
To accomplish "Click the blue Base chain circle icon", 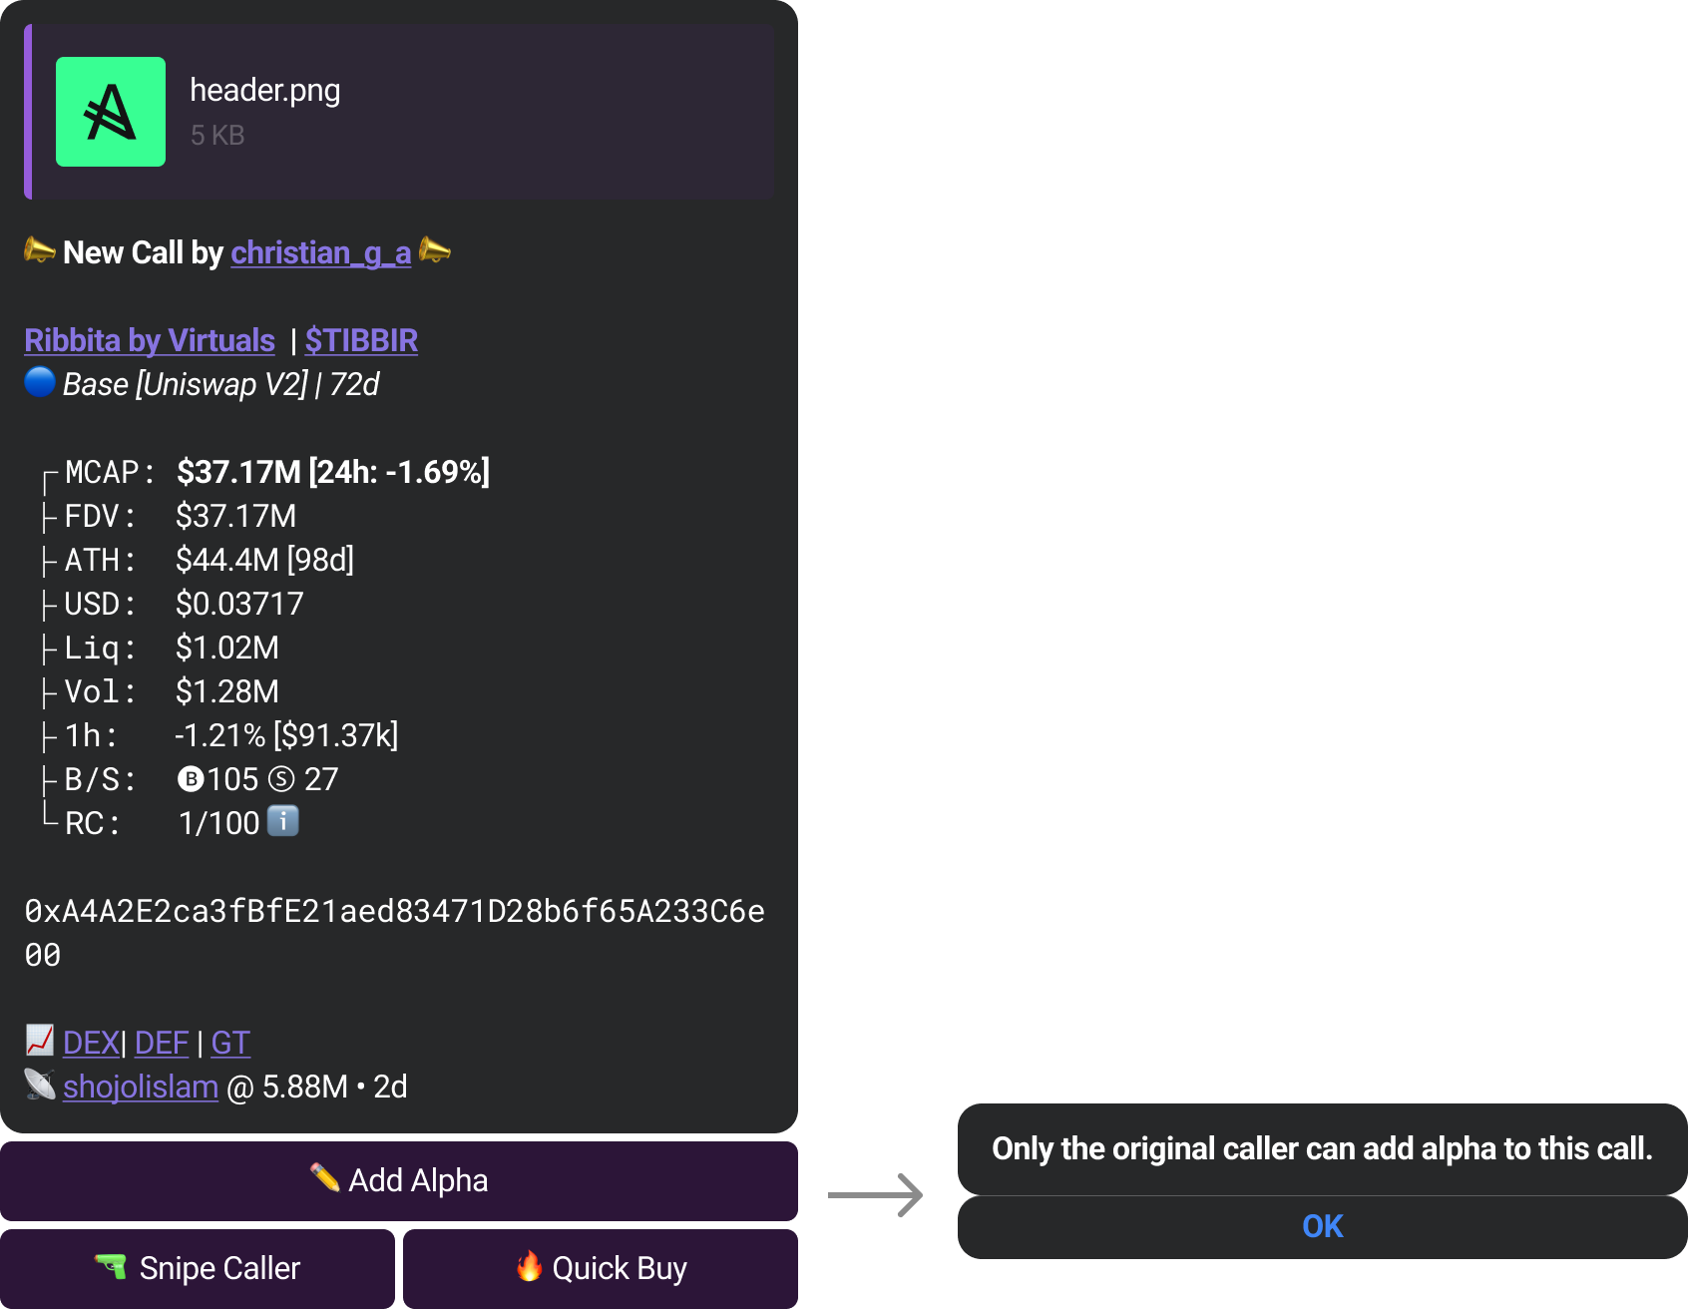I will click(40, 382).
